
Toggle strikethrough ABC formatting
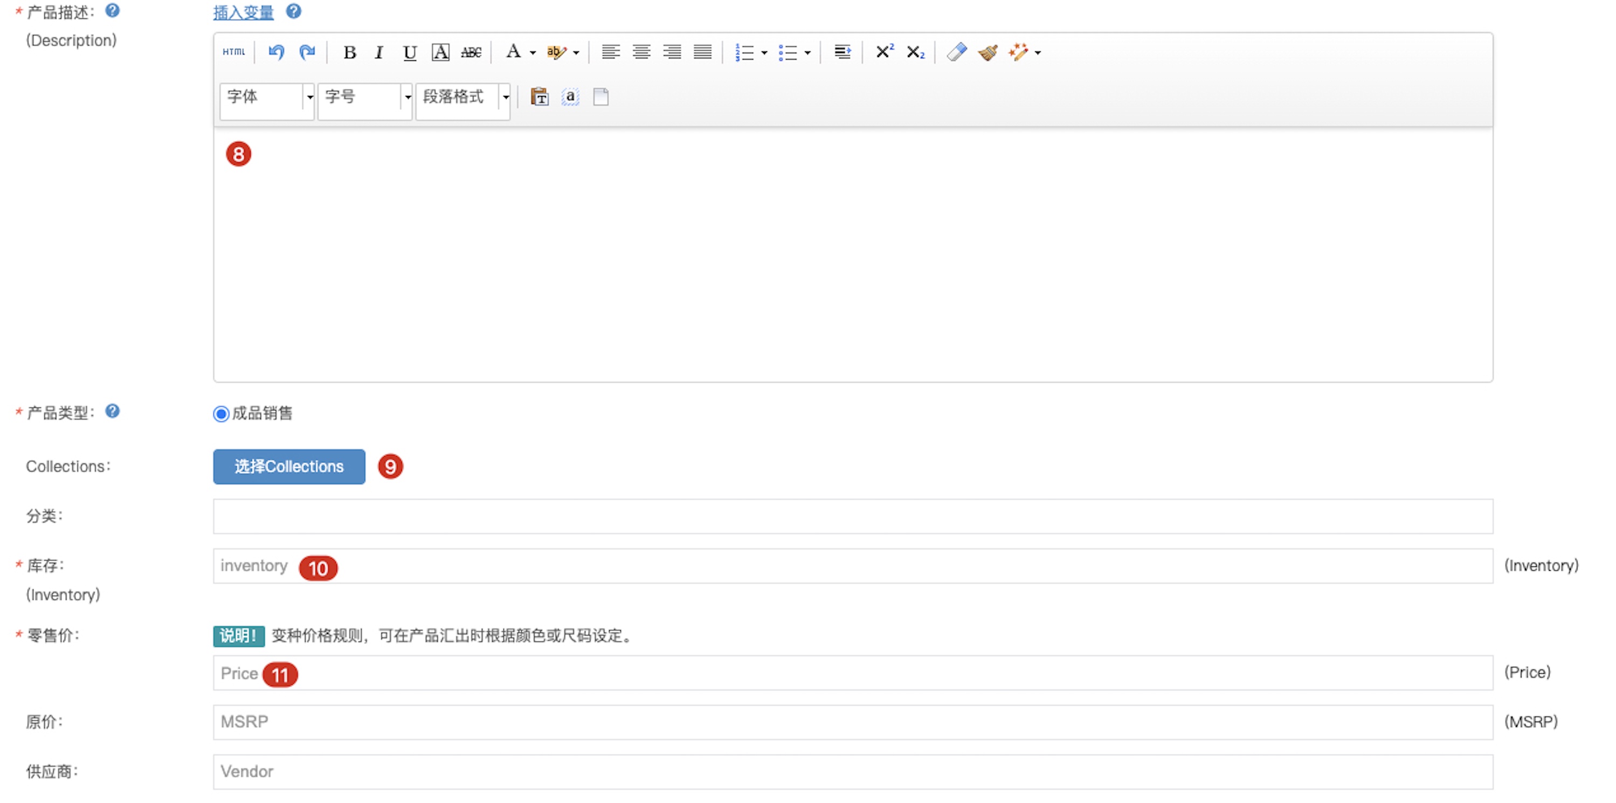click(471, 52)
